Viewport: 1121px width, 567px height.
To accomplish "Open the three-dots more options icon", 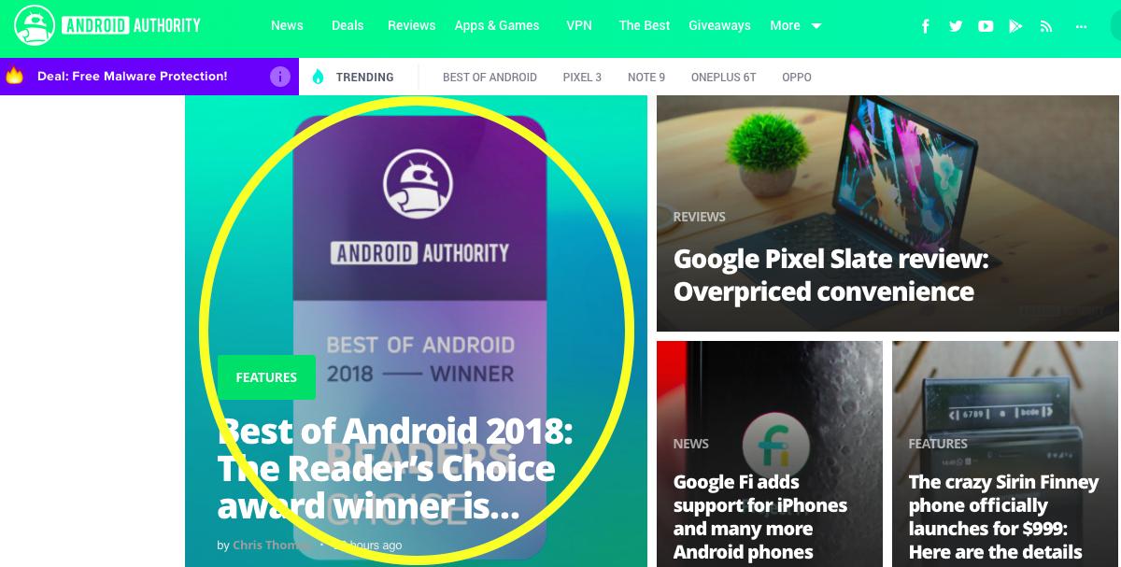I will pyautogui.click(x=1082, y=26).
